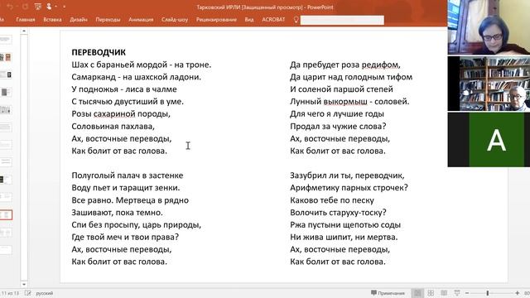Image resolution: width=530 pixels, height=298 pixels.
Task: Click line 'Шах с бараньей мордой - на троне.'
Action: [142, 65]
